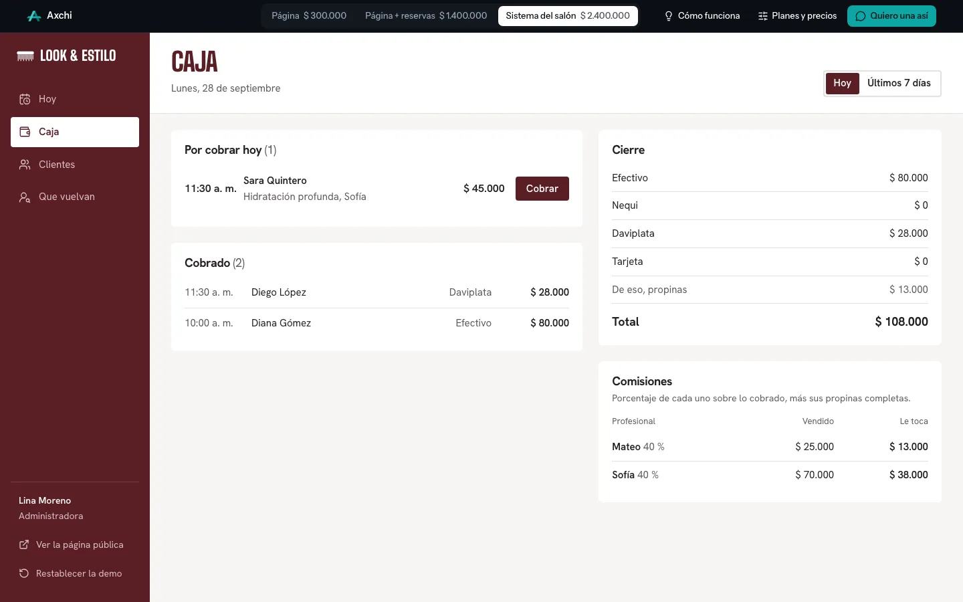Click Lina Moreno user name
The image size is (963, 602).
pyautogui.click(x=45, y=500)
